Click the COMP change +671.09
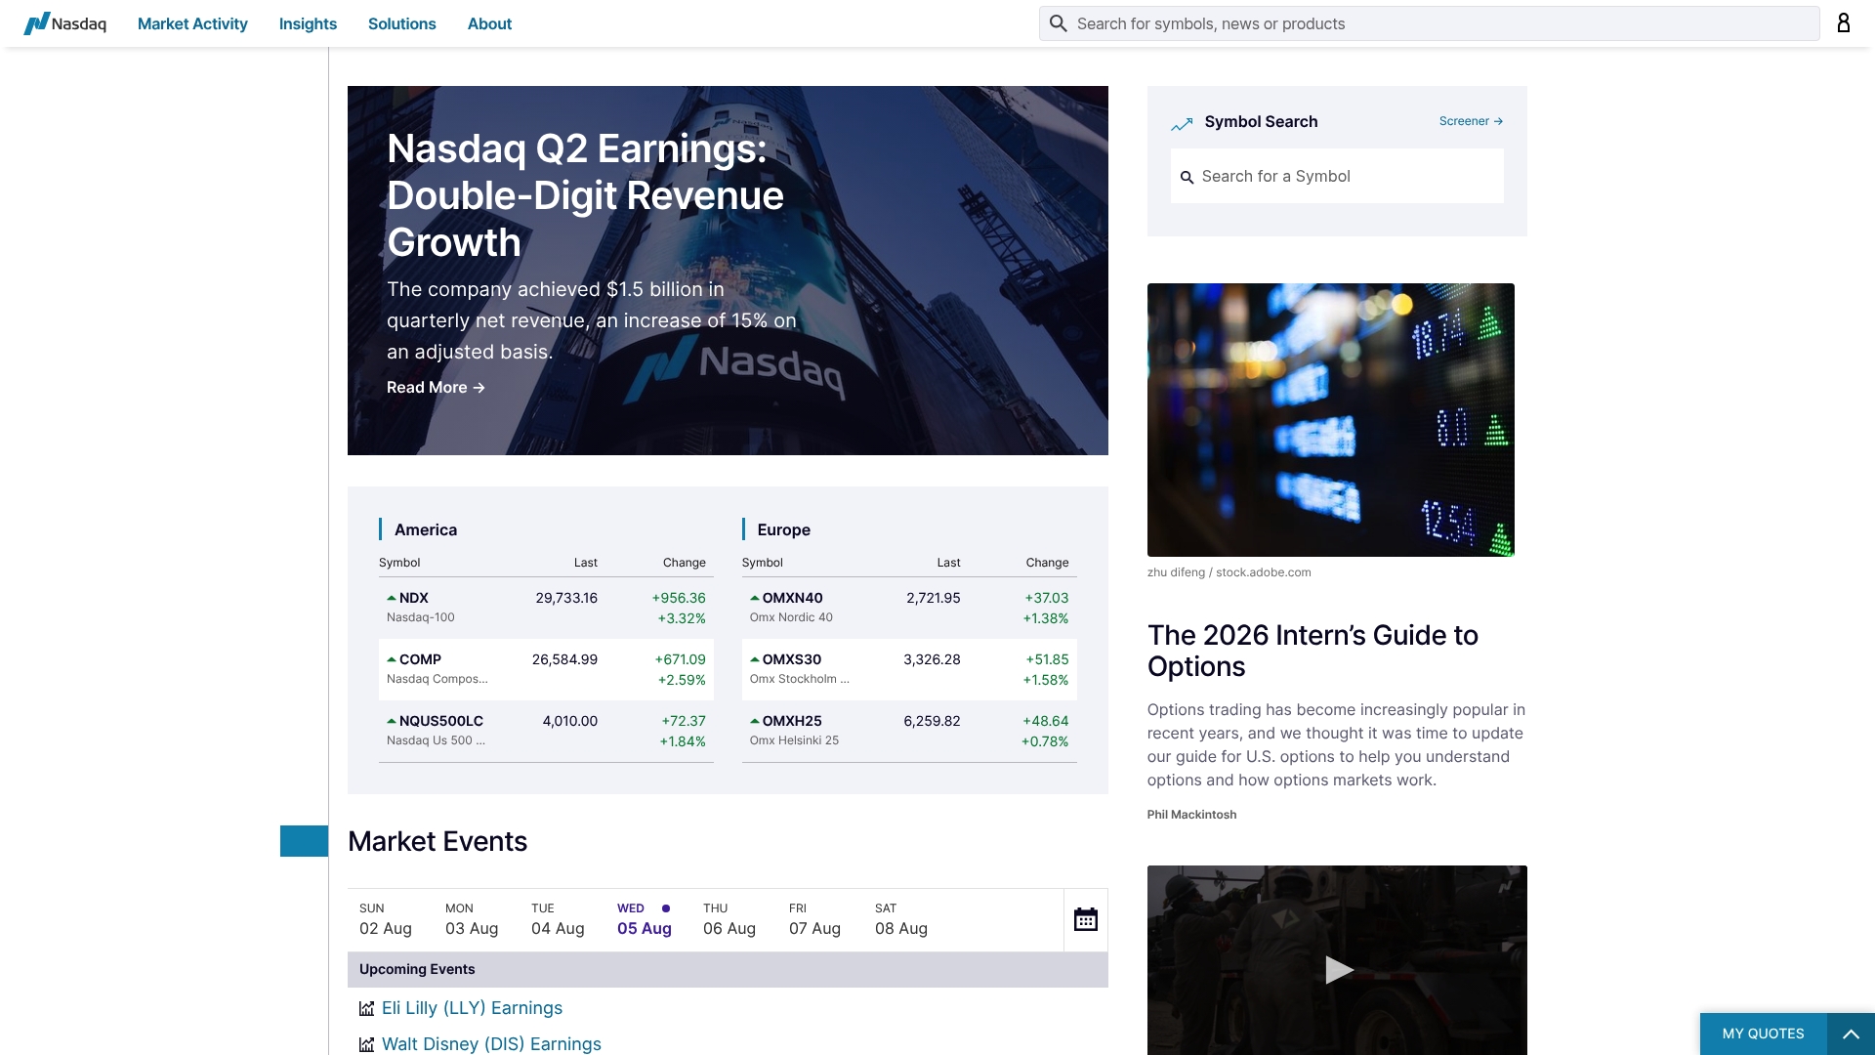The width and height of the screenshot is (1875, 1055). 680,659
